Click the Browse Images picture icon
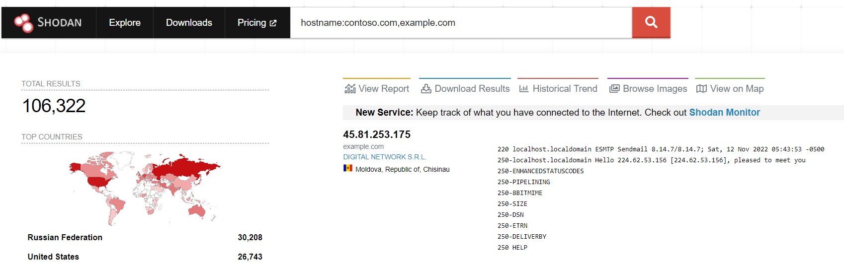This screenshot has height=267, width=844. (x=614, y=89)
